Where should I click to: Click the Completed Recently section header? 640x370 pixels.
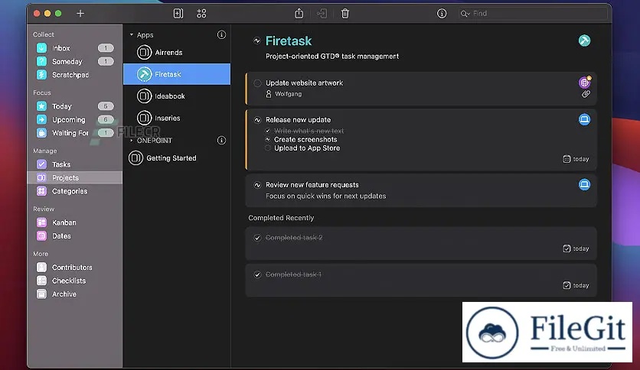[281, 218]
